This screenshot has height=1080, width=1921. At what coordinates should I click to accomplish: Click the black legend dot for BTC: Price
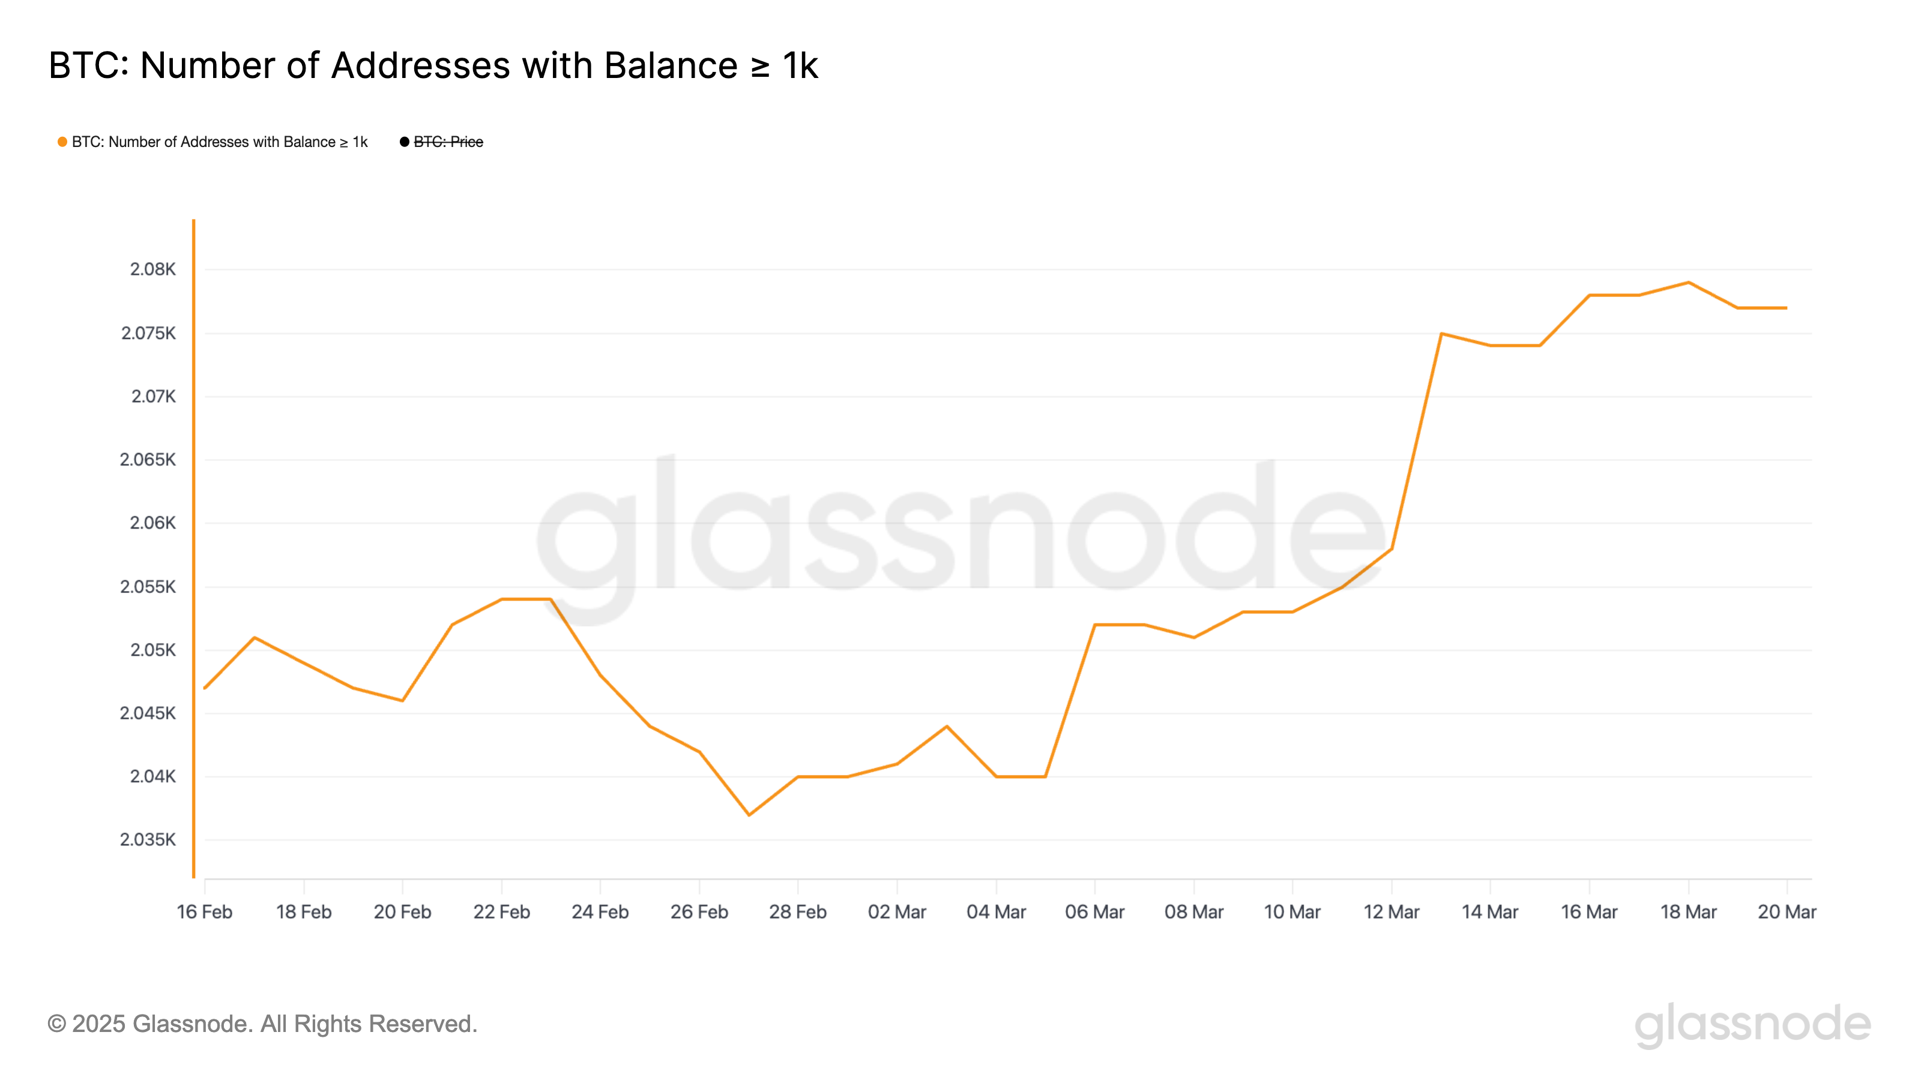(404, 142)
